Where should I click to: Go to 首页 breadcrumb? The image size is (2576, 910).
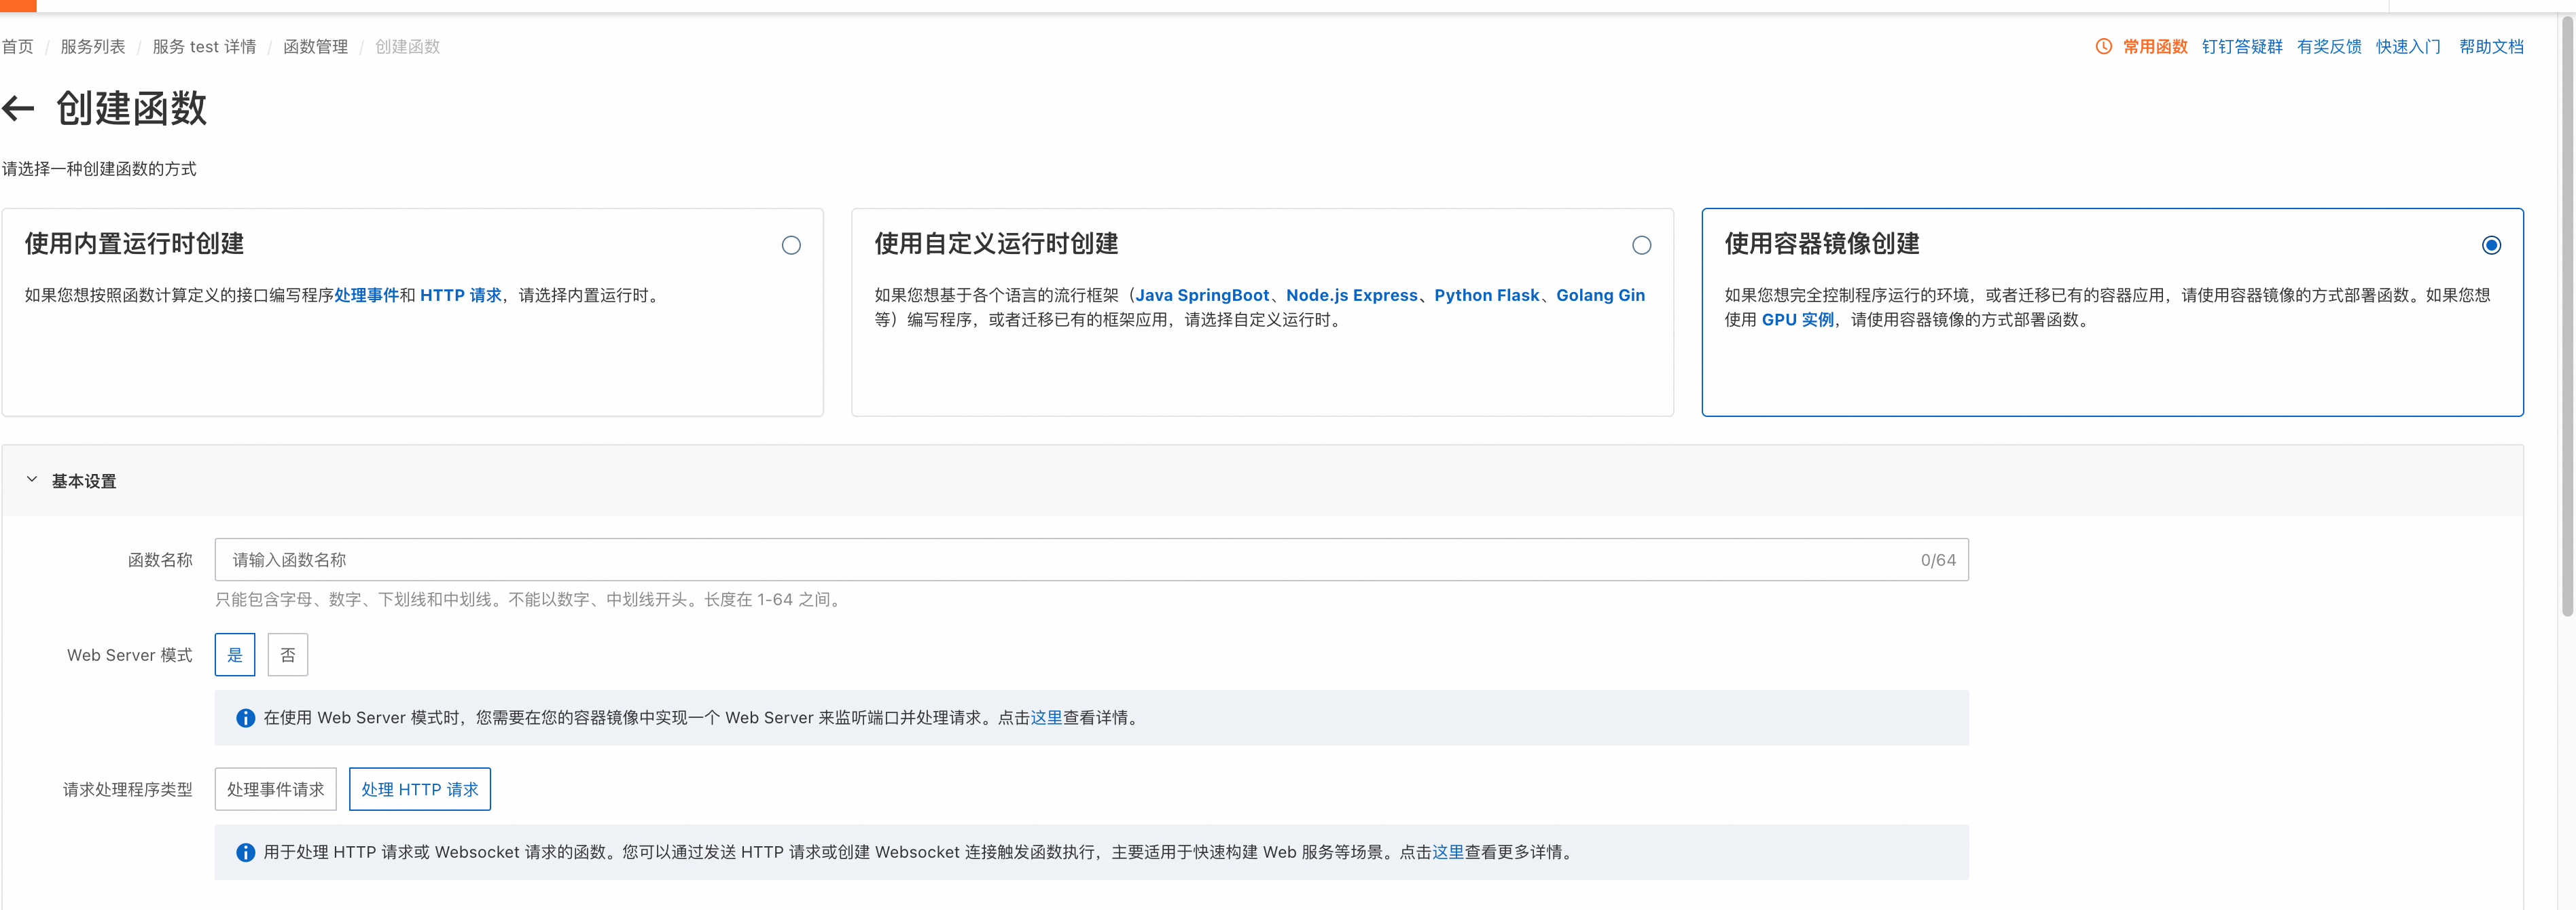(17, 46)
